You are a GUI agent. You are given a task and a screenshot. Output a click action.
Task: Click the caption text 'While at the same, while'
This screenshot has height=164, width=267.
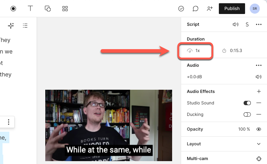[x=109, y=150]
